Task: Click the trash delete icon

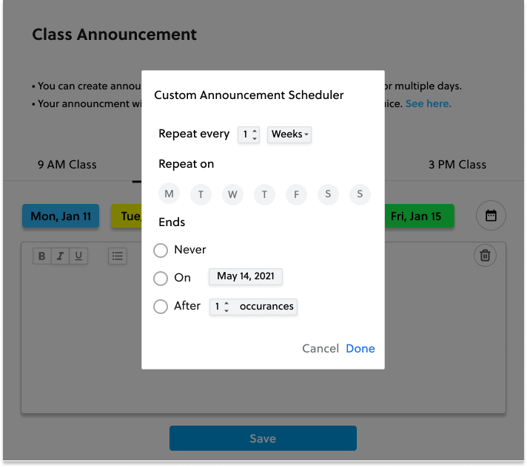Action: pyautogui.click(x=485, y=256)
